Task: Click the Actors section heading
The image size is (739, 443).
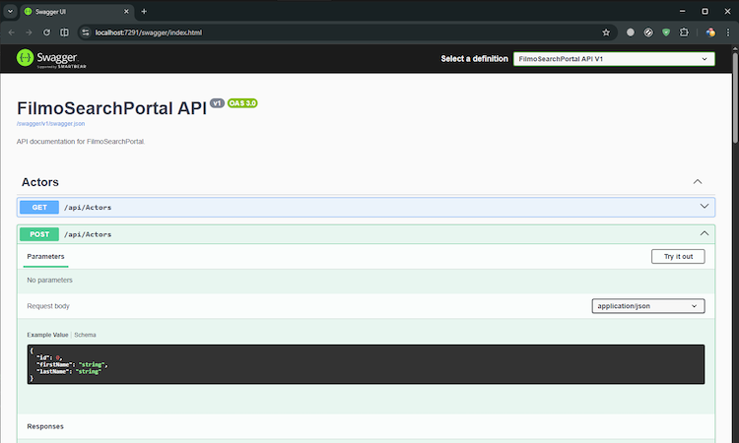Action: [x=40, y=182]
